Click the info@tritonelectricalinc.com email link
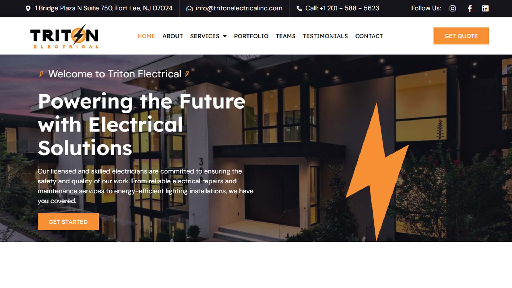Image resolution: width=512 pixels, height=288 pixels. pyautogui.click(x=239, y=8)
